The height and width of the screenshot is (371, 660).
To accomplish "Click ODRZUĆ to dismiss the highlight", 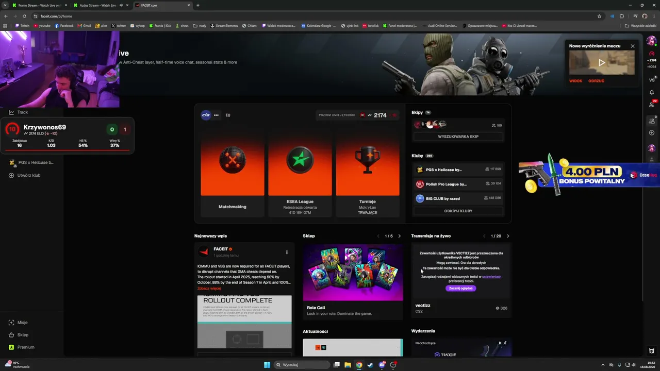I will [x=596, y=81].
